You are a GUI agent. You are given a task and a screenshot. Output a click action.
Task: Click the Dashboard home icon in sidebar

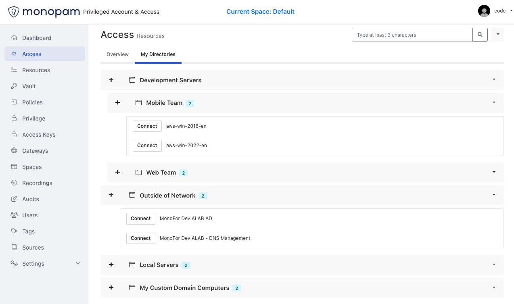(x=14, y=38)
